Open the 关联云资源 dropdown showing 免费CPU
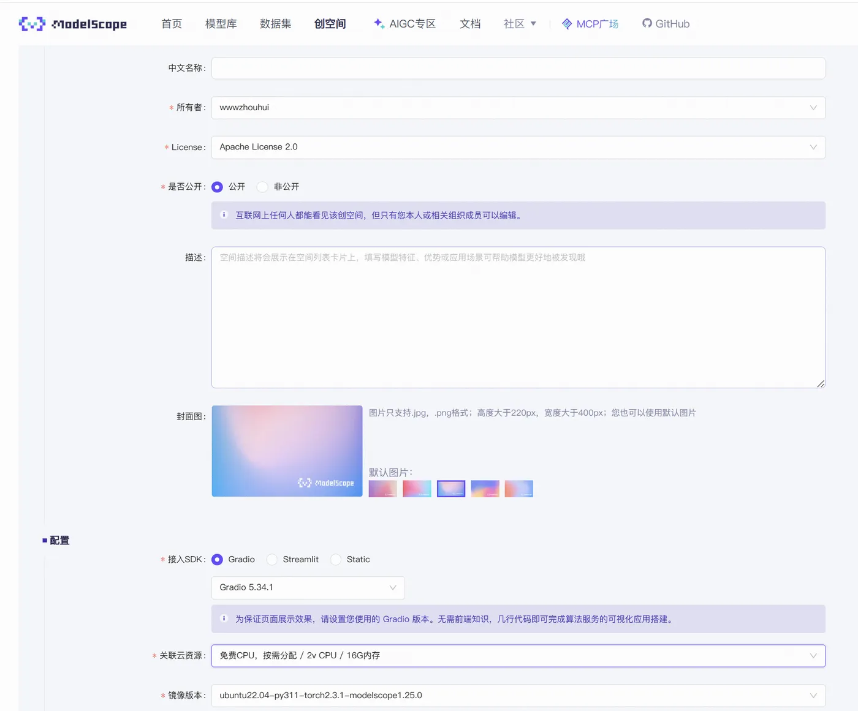 click(518, 656)
